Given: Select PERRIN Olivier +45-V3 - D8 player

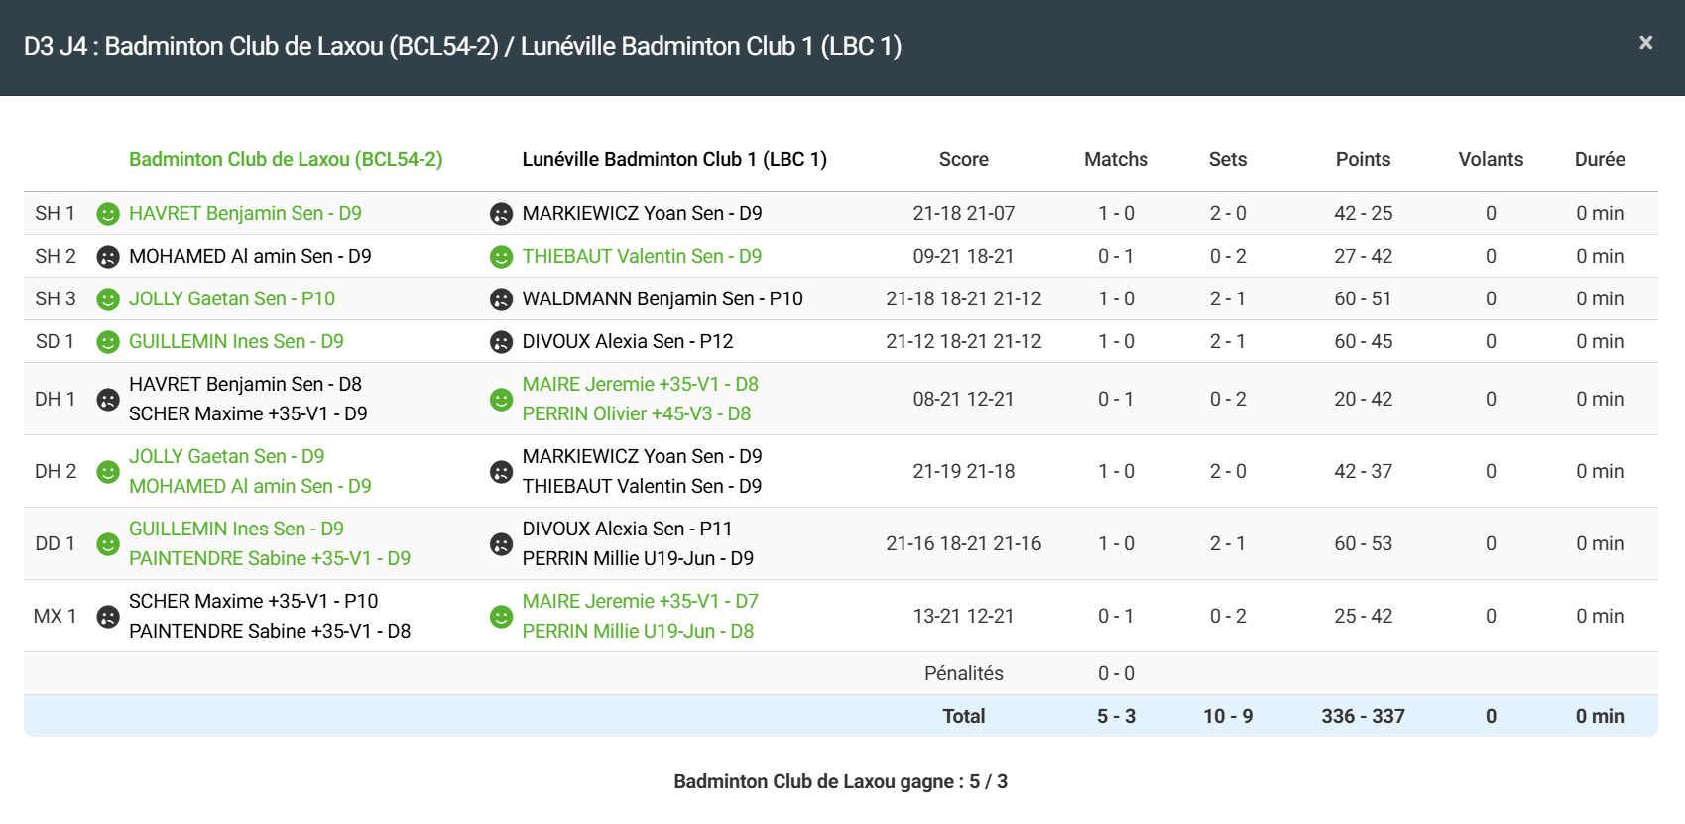Looking at the screenshot, I should 636,413.
